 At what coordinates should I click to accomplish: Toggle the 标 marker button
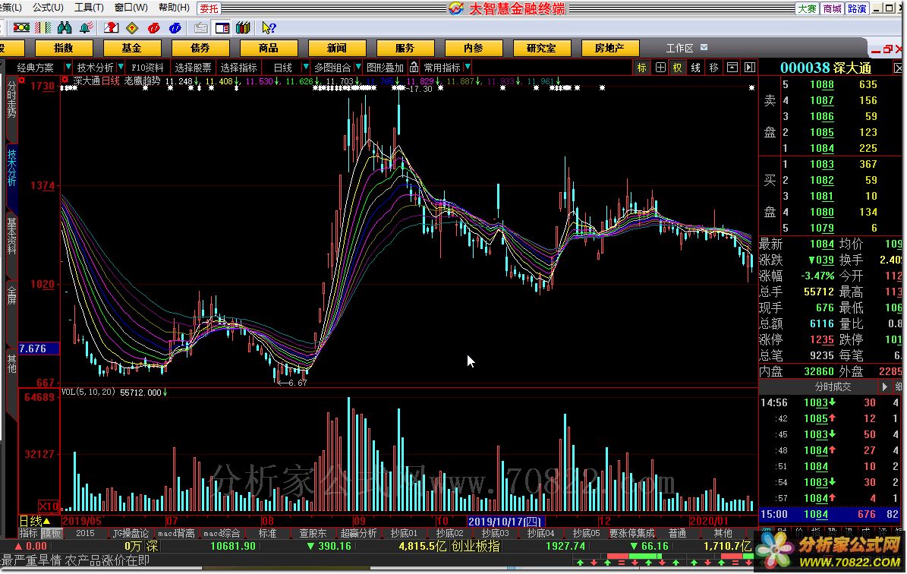pyautogui.click(x=642, y=68)
